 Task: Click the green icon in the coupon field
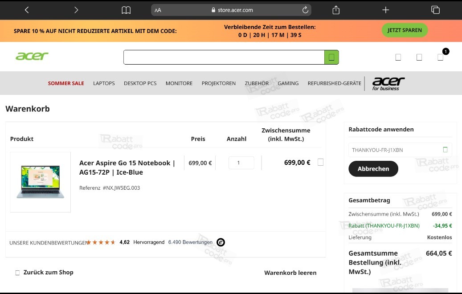[445, 150]
